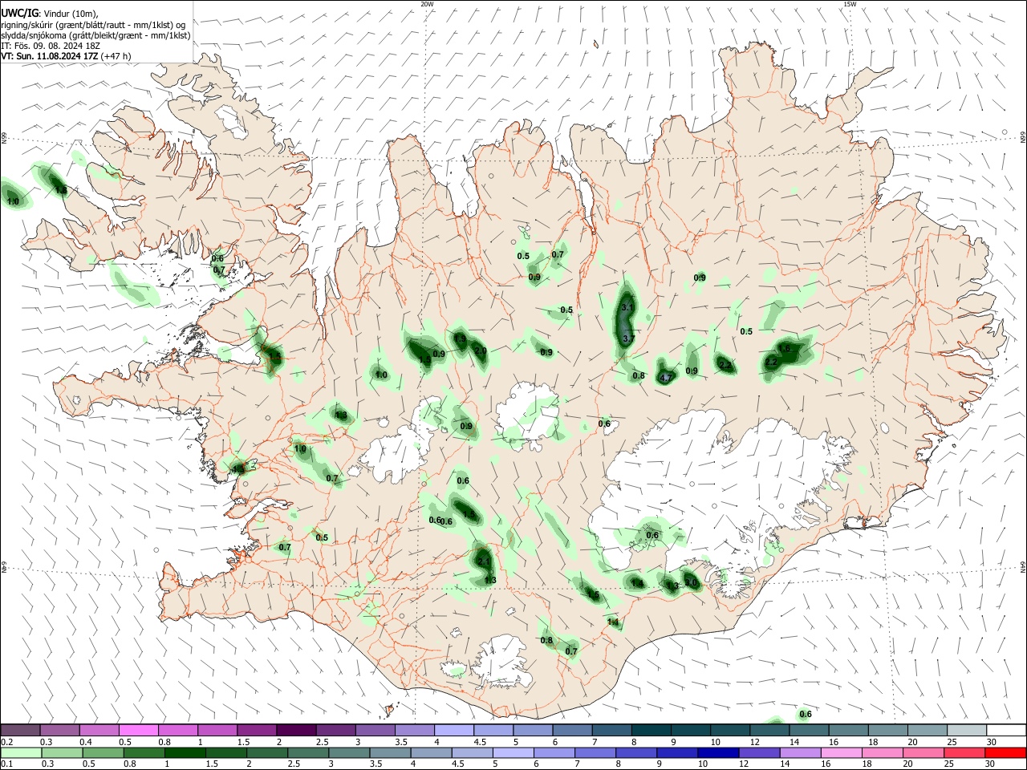Click the '0.4' label in the upper legend row
Image resolution: width=1027 pixels, height=770 pixels.
coord(86,742)
